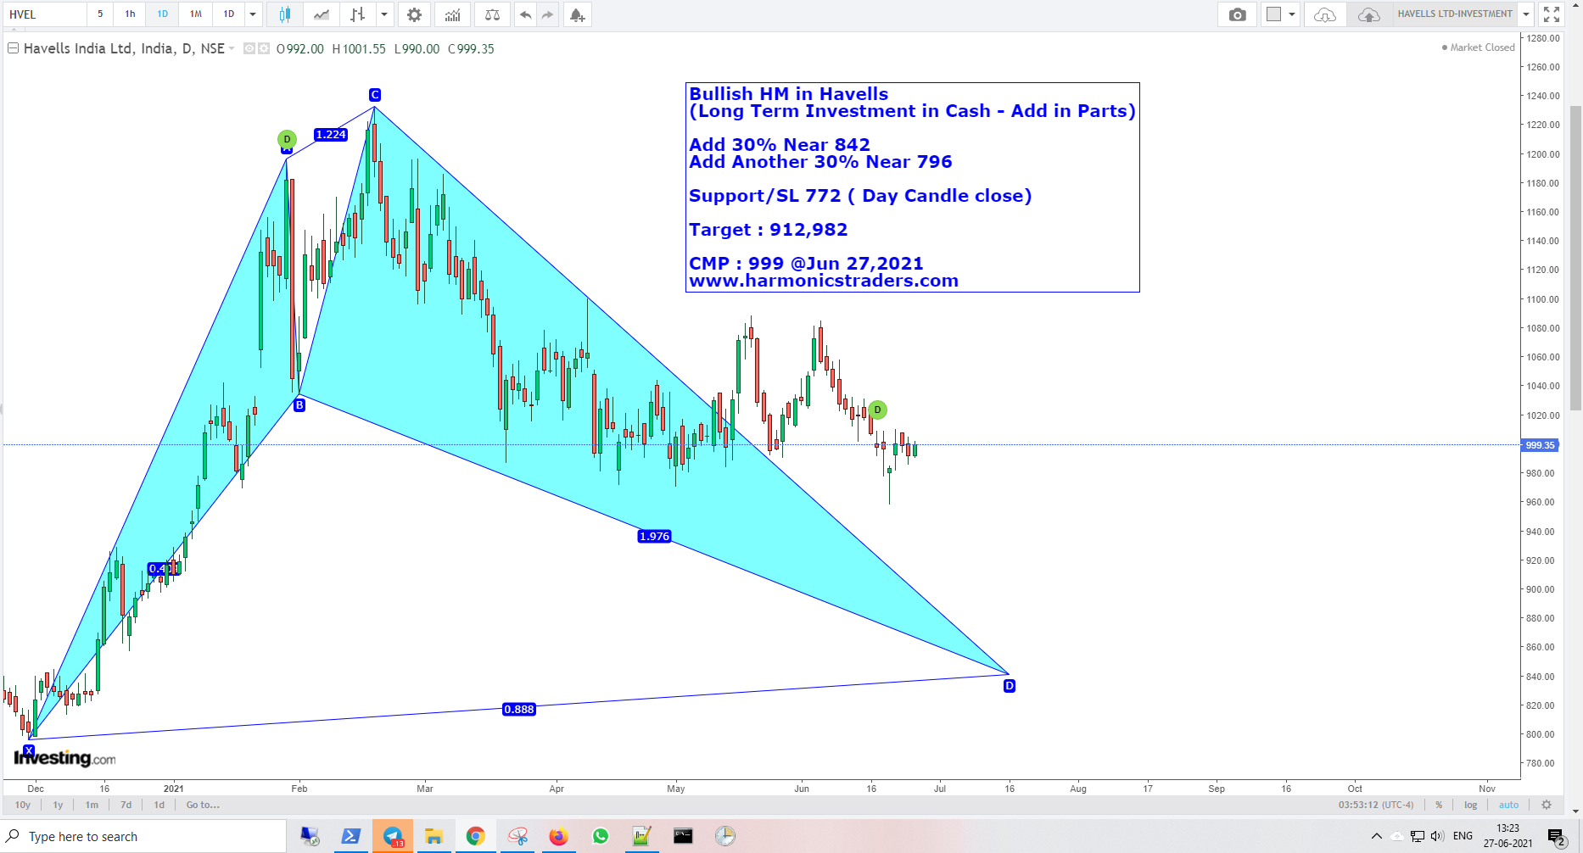
Task: Click the Go to... date button
Action: click(x=203, y=805)
